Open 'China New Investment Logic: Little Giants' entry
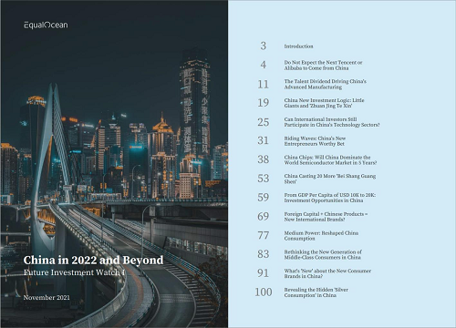456x328 pixels. pyautogui.click(x=324, y=103)
